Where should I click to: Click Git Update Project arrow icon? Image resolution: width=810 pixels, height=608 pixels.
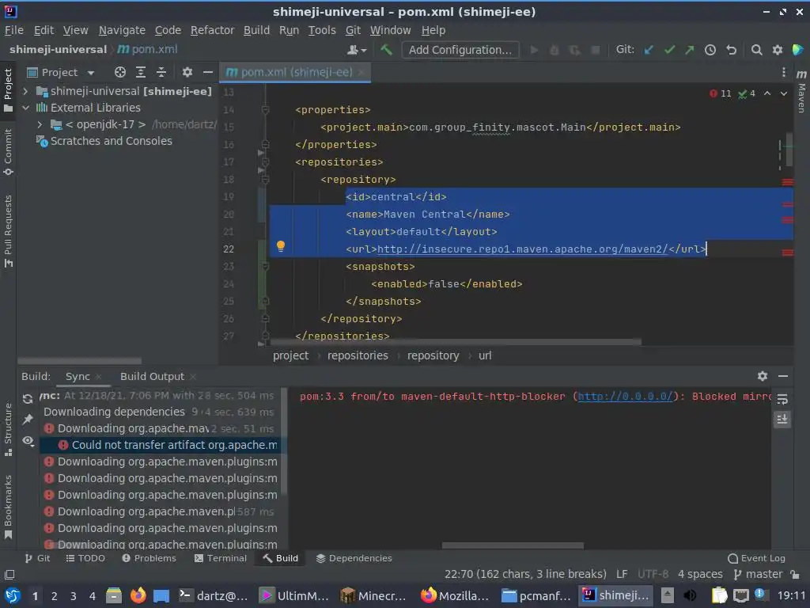click(x=649, y=50)
